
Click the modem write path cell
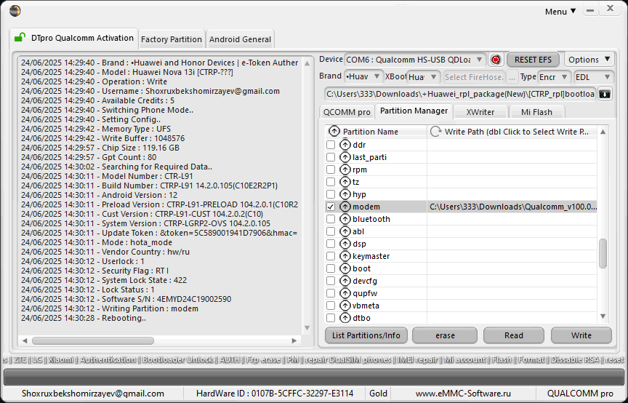point(512,207)
